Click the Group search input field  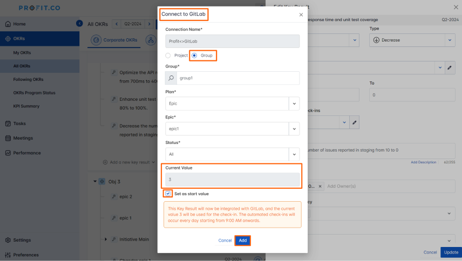[x=238, y=78]
